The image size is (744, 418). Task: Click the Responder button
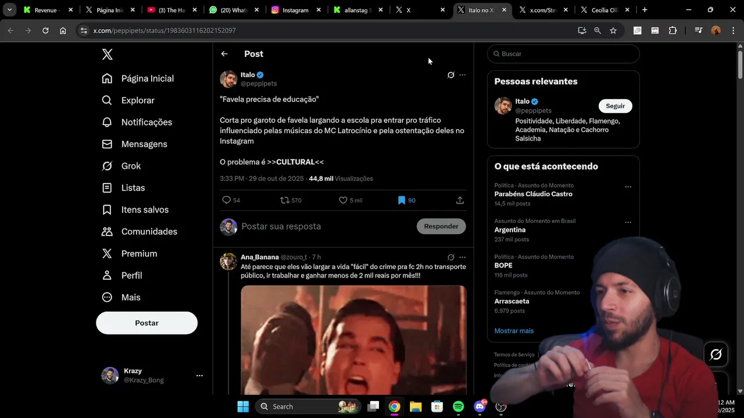pos(441,226)
